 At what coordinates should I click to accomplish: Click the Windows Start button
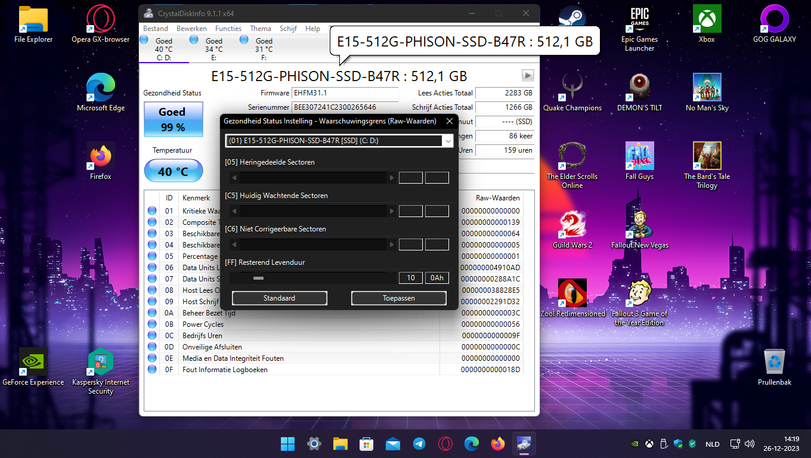click(287, 444)
